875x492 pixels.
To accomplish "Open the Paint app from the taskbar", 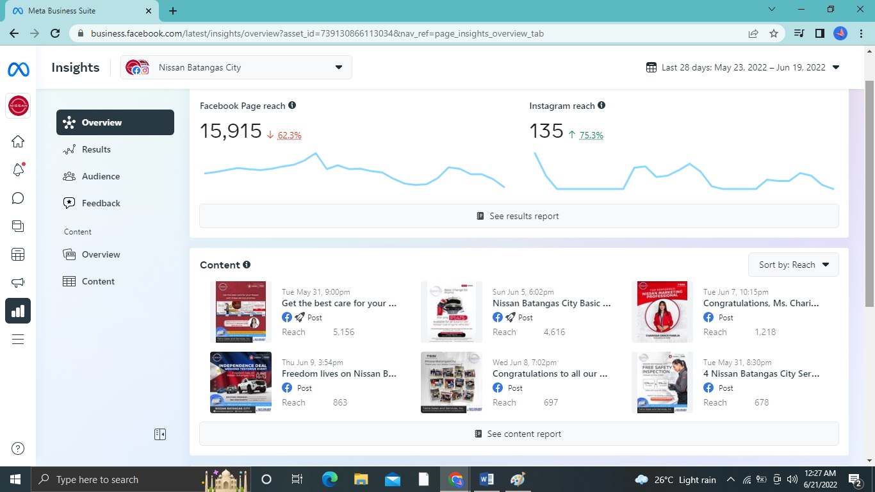I will click(x=518, y=479).
